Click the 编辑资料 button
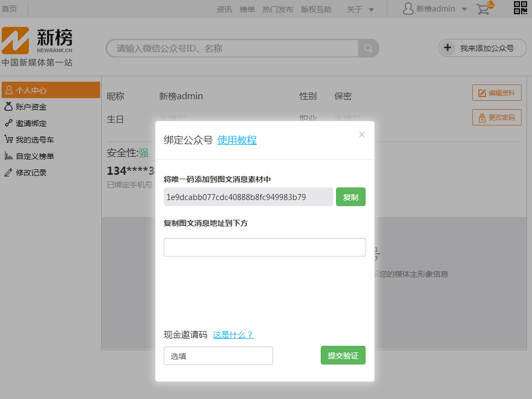 [497, 93]
